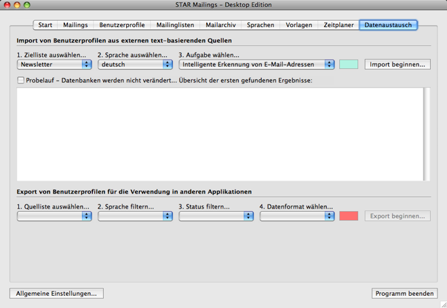
Task: Open the Mailings tab
Action: pyautogui.click(x=75, y=25)
